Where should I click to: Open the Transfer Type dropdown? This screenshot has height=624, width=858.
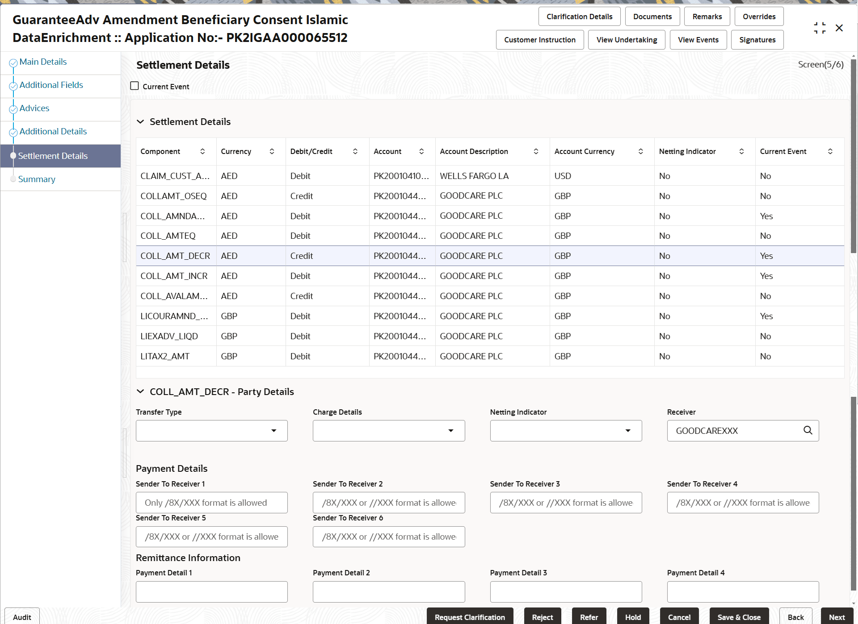point(212,431)
